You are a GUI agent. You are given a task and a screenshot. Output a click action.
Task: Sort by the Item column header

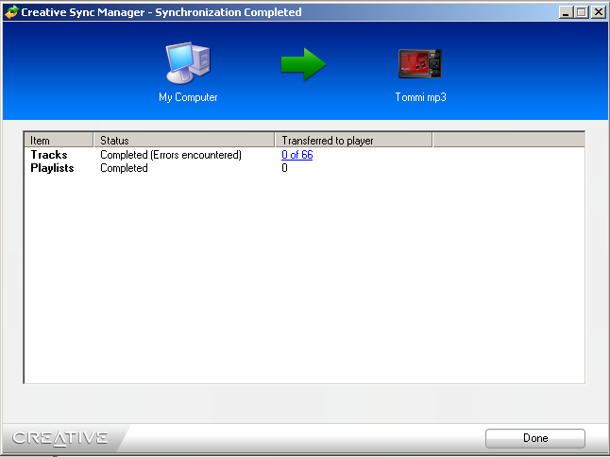[59, 140]
